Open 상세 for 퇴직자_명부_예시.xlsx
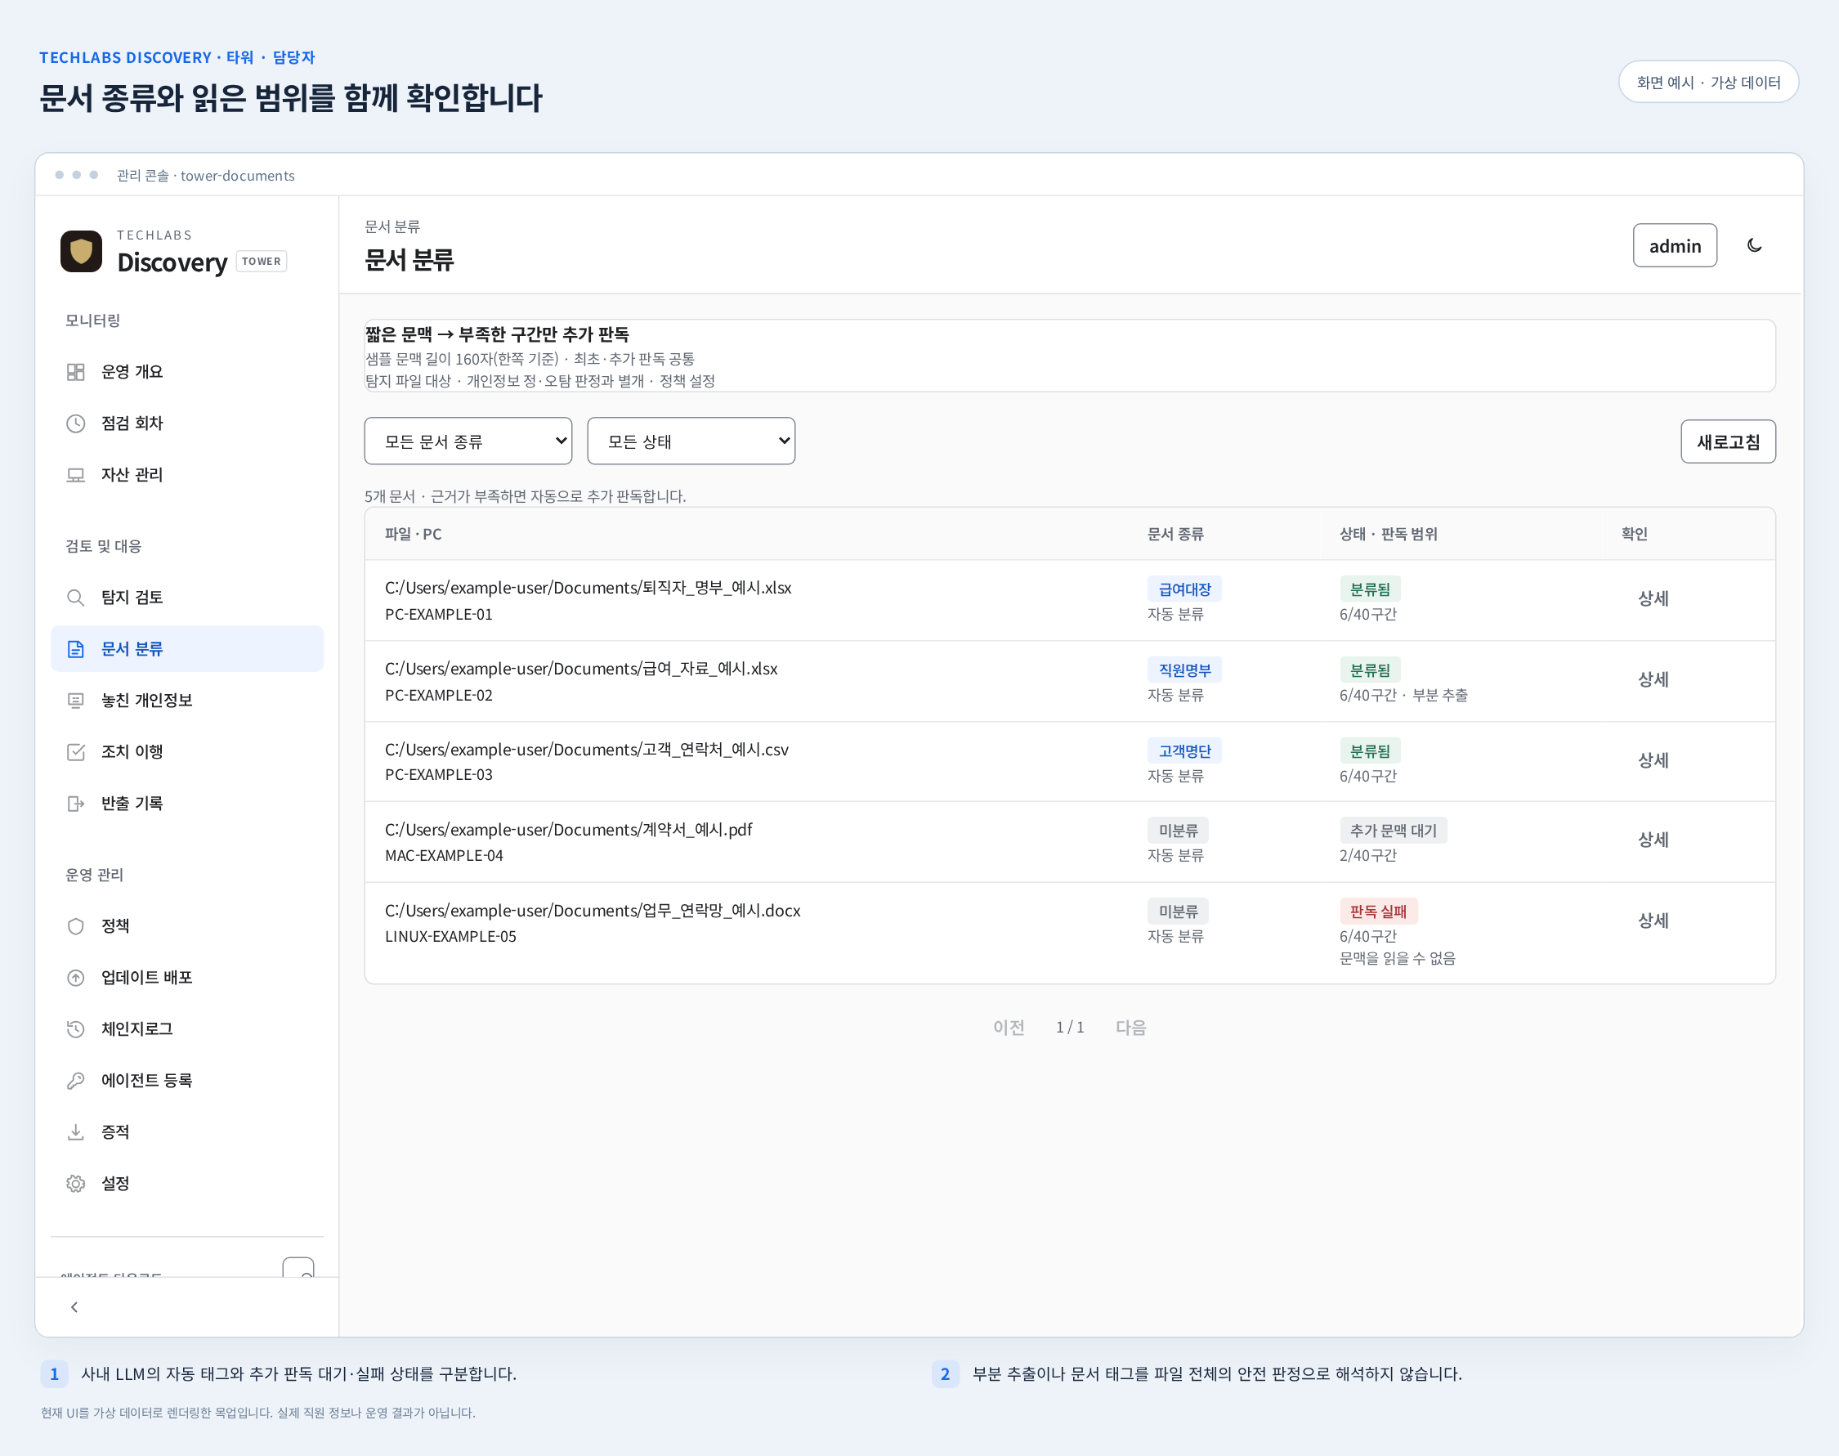Screen dimensions: 1839x1456 [1653, 598]
